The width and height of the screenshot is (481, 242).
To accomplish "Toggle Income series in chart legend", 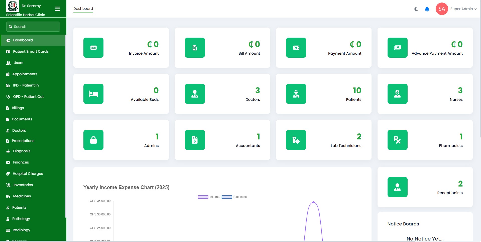I will (x=208, y=197).
